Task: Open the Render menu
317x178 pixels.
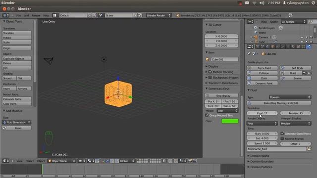Action: [x=36, y=15]
